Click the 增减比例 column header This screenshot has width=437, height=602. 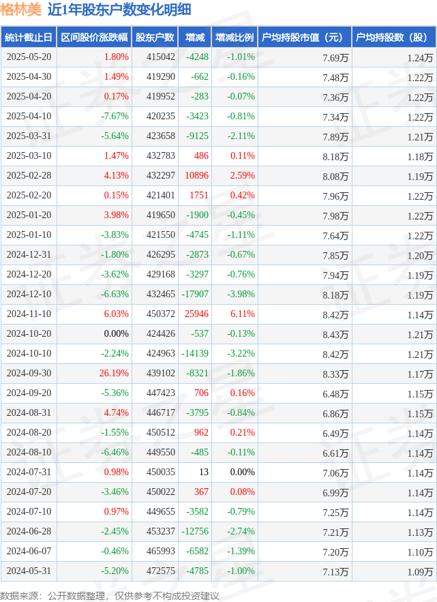coord(235,37)
